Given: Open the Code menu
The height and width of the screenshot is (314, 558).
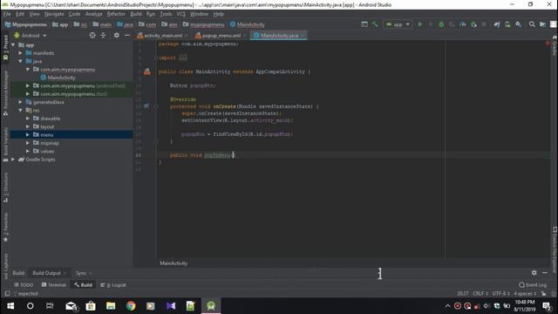Looking at the screenshot, I should pos(74,14).
